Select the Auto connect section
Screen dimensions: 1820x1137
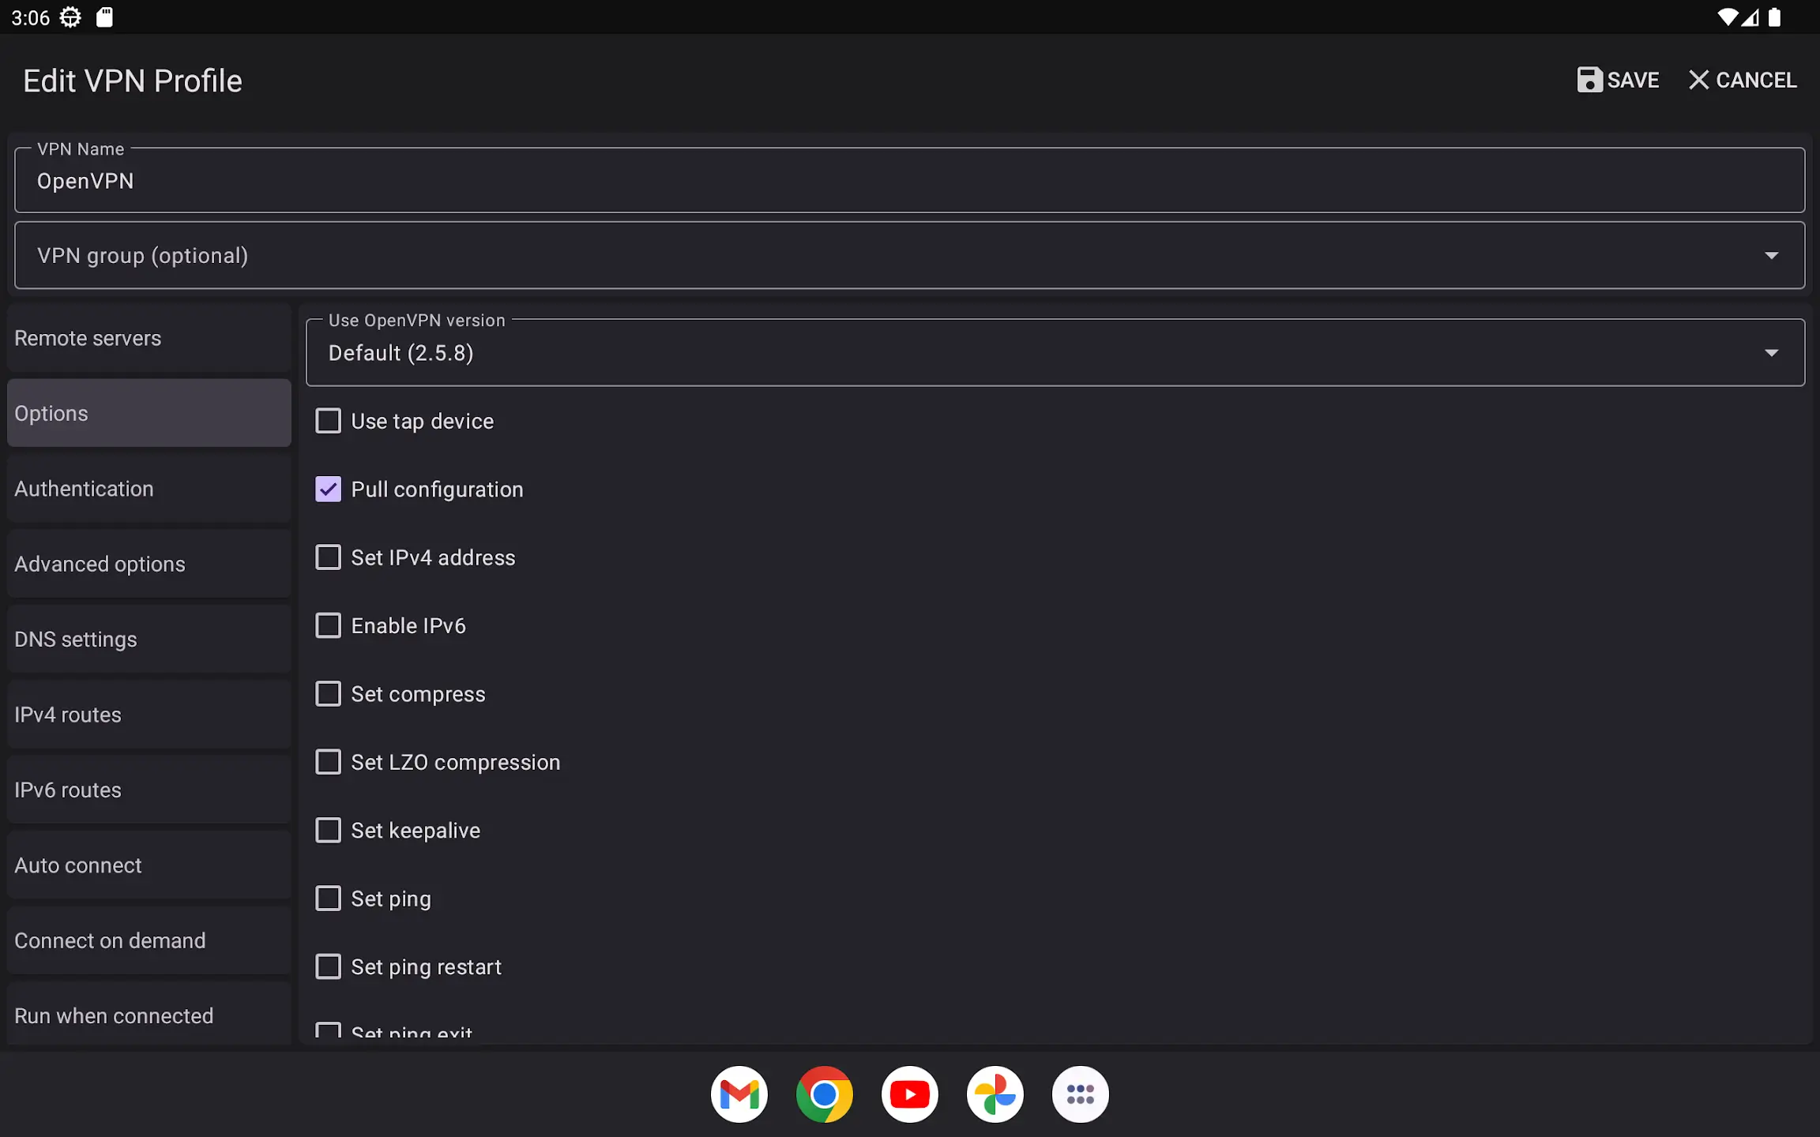point(149,865)
